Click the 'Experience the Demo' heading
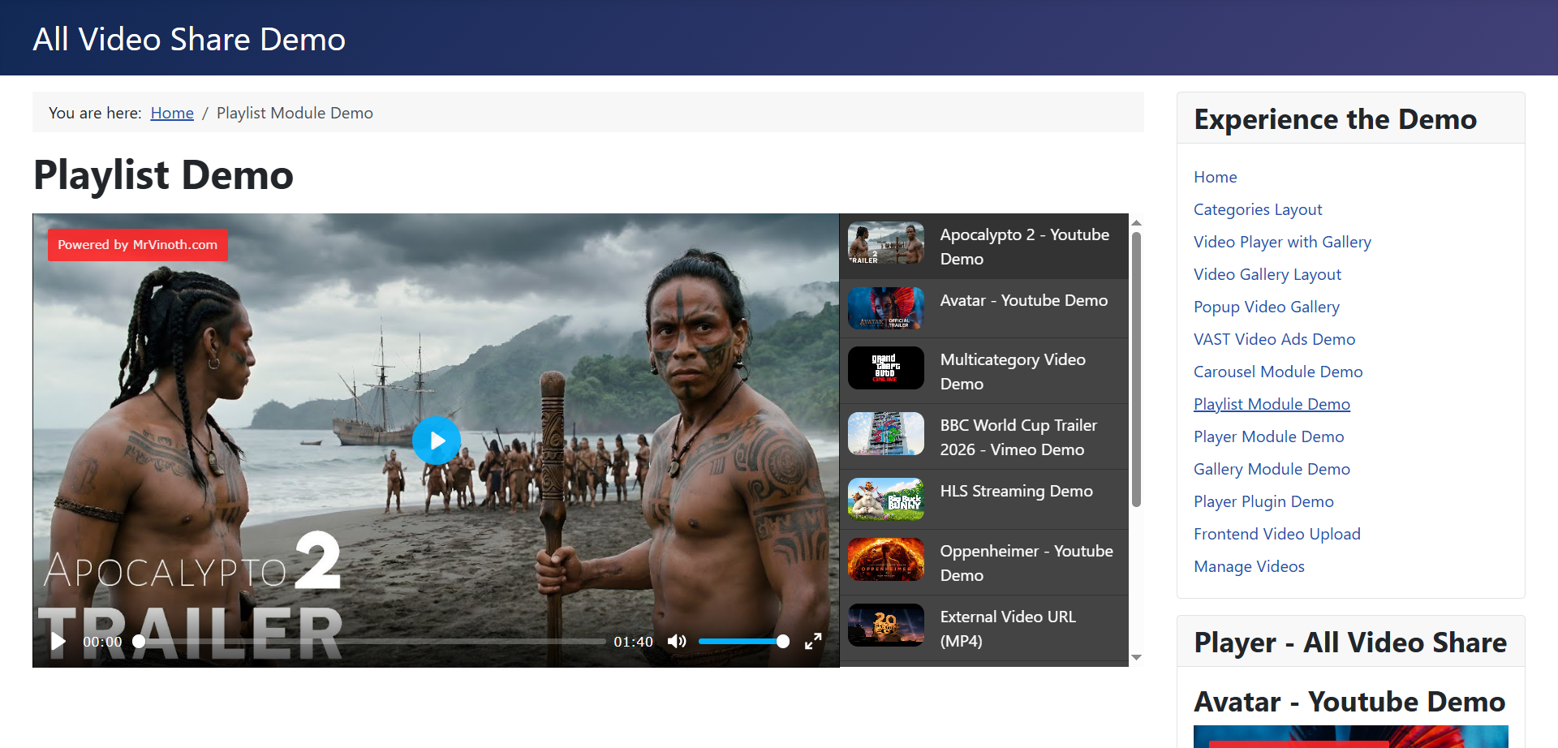 tap(1336, 119)
